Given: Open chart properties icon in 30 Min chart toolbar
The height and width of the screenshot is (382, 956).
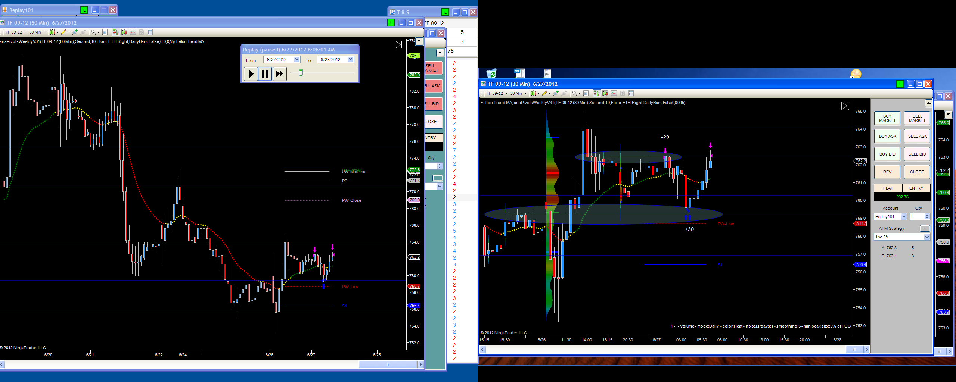Looking at the screenshot, I should [x=631, y=93].
